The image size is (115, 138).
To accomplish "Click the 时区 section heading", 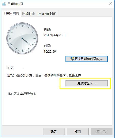I will click(11, 68).
